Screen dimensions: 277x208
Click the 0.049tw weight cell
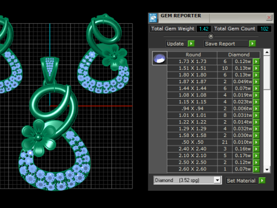click(242, 81)
